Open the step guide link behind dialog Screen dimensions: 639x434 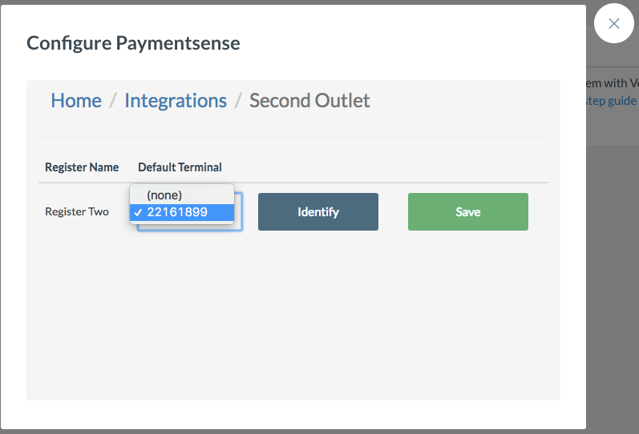click(x=611, y=101)
